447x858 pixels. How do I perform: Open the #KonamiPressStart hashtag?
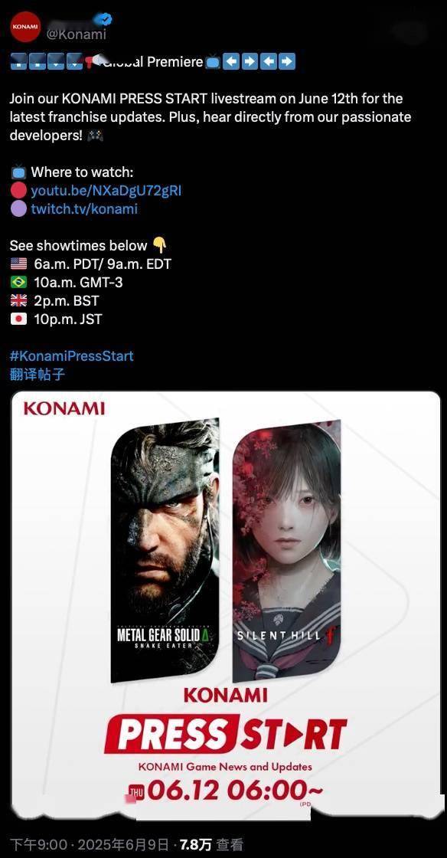[x=72, y=355]
